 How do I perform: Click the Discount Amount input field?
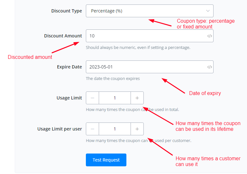coord(145,36)
